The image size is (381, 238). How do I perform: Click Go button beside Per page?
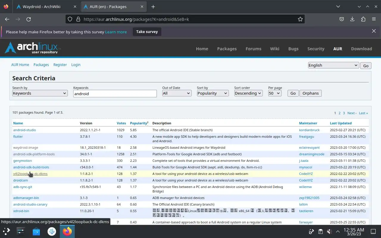tap(293, 93)
